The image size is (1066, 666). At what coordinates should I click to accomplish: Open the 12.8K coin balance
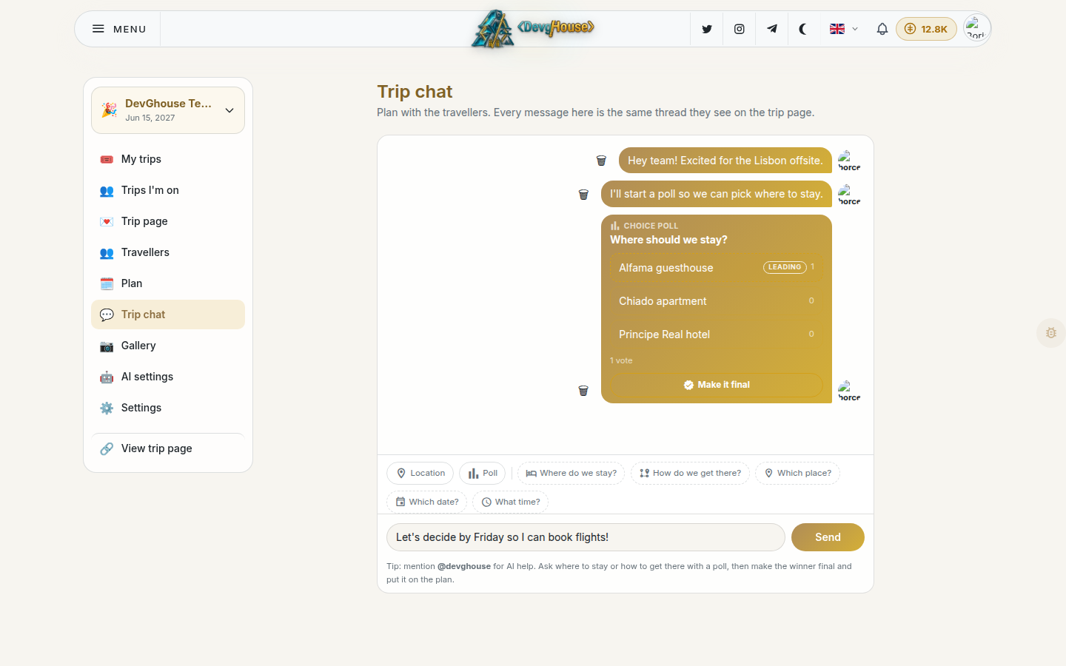[x=926, y=29]
